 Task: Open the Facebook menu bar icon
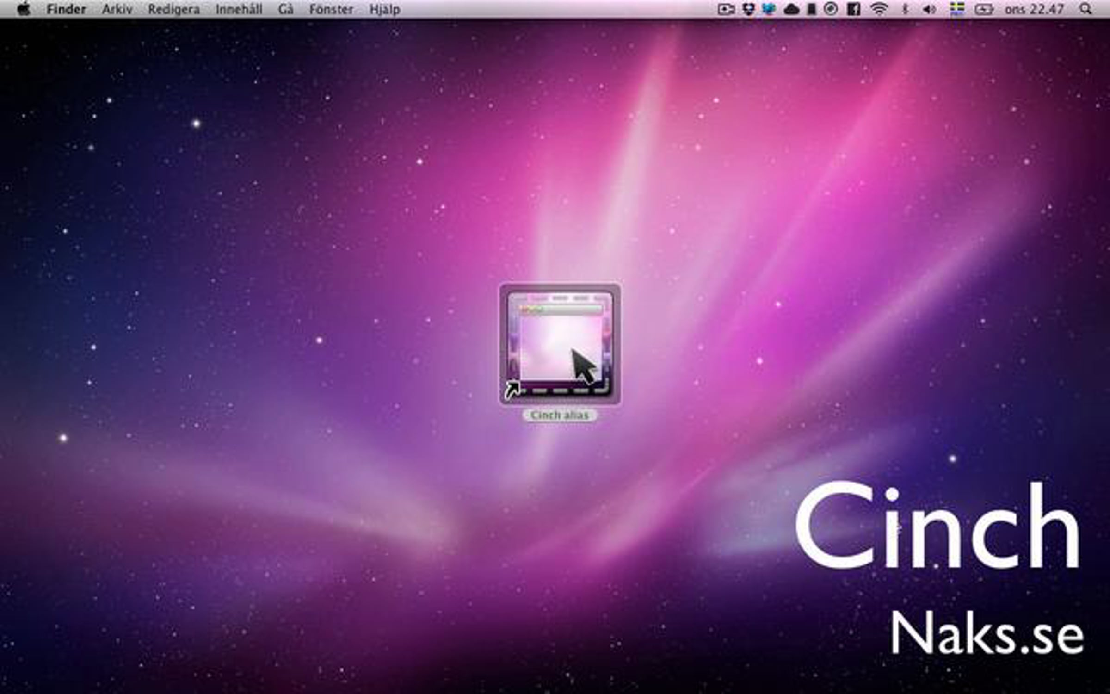tap(853, 9)
